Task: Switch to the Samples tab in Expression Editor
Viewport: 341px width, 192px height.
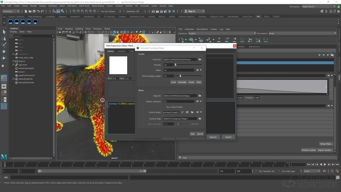Action: [121, 51]
